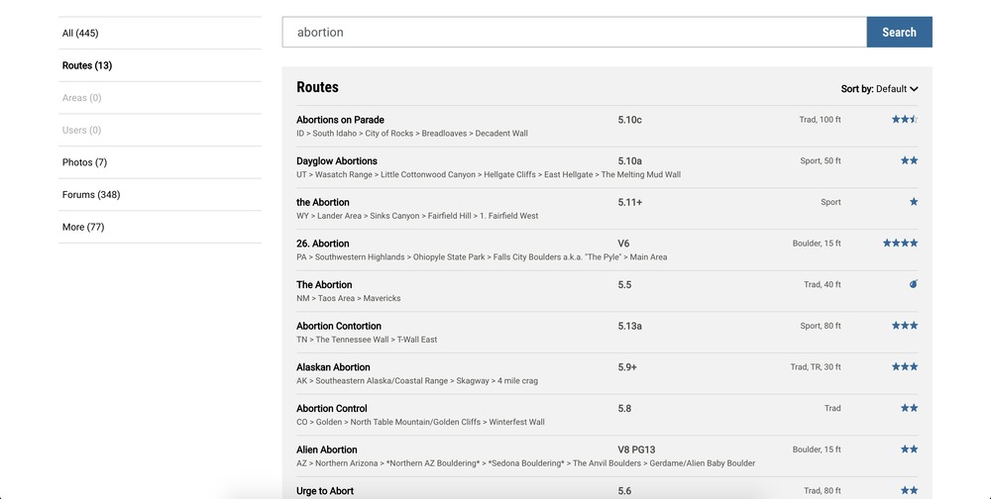This screenshot has width=991, height=499.
Task: Select the All (445) filter
Action: 160,33
